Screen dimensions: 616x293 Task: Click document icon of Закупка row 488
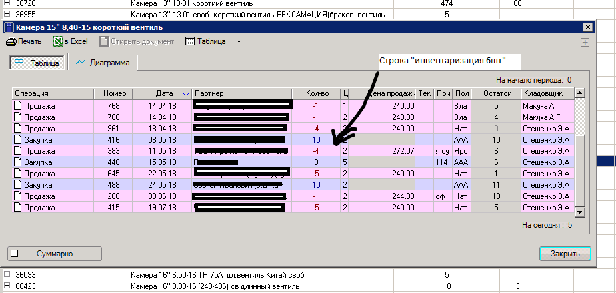point(18,184)
